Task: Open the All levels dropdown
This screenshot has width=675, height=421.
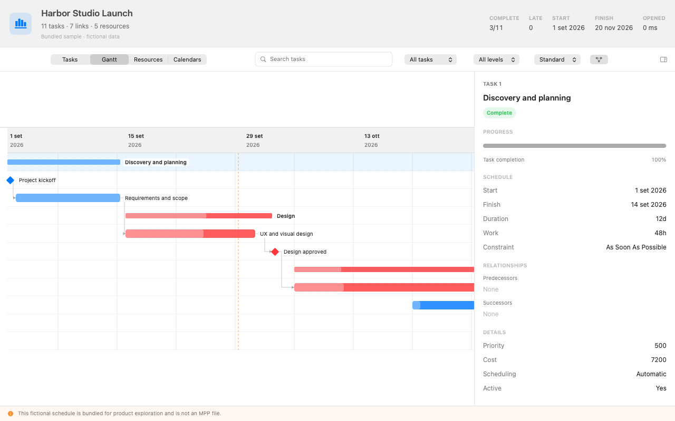Action: pos(496,59)
